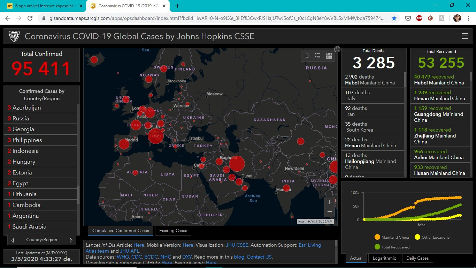The width and height of the screenshot is (476, 268).
Task: Open the Pocket extension icon
Action: point(408,18)
